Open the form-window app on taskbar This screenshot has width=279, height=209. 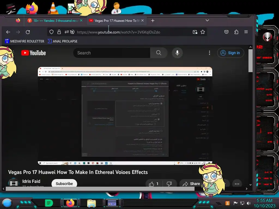point(112,203)
